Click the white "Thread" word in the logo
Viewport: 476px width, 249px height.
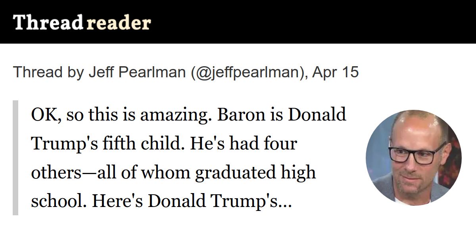[x=48, y=22]
